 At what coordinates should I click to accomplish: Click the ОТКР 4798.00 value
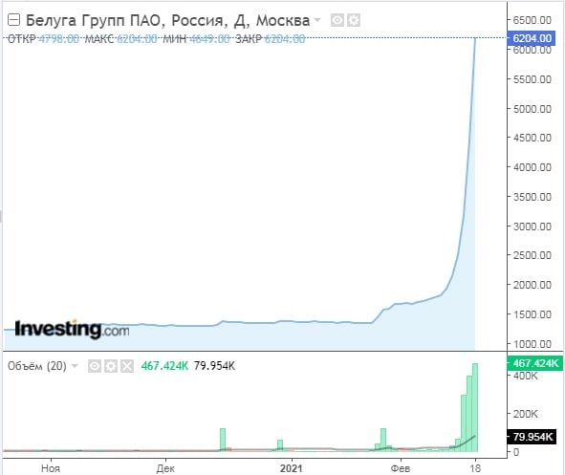click(58, 38)
